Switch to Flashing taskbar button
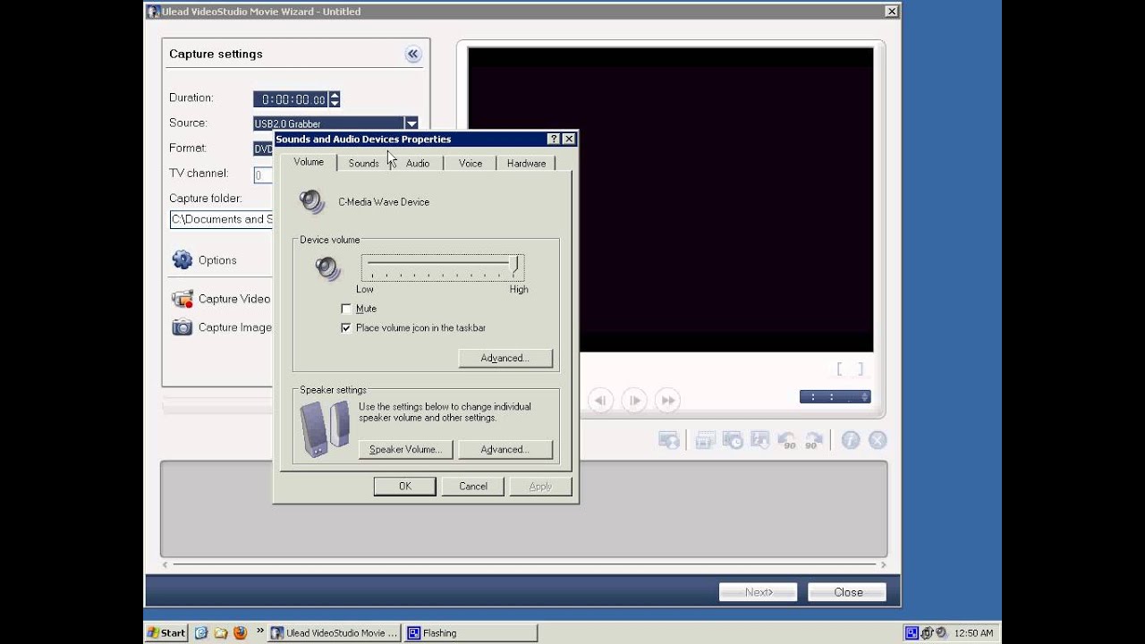The width and height of the screenshot is (1145, 644). (471, 633)
